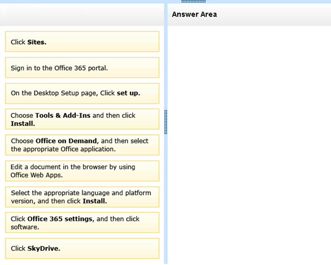331x265 pixels.
Task: Pick the 'Edit a document in the browser' step
Action: [82, 171]
